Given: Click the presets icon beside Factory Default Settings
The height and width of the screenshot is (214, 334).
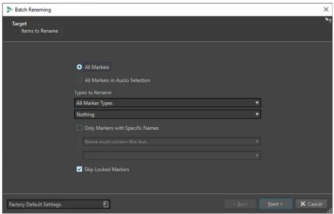Looking at the screenshot, I should 106,204.
